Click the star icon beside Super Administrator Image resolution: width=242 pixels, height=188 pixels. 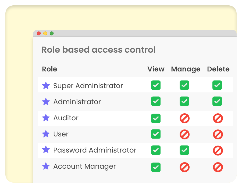(x=46, y=86)
